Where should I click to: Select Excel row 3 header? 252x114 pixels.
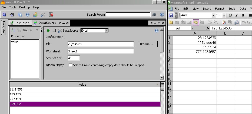pos(170,47)
